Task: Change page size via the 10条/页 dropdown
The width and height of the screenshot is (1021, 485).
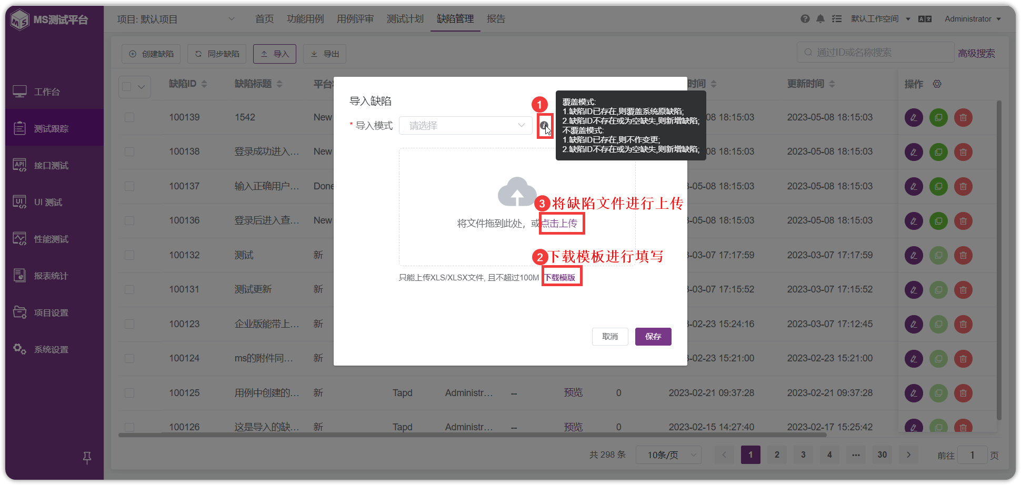Action: coord(668,455)
